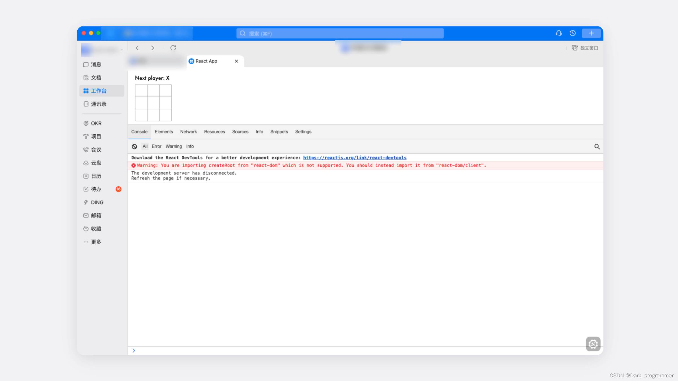Click the Resources tab in DevTools
The height and width of the screenshot is (381, 678).
[214, 132]
